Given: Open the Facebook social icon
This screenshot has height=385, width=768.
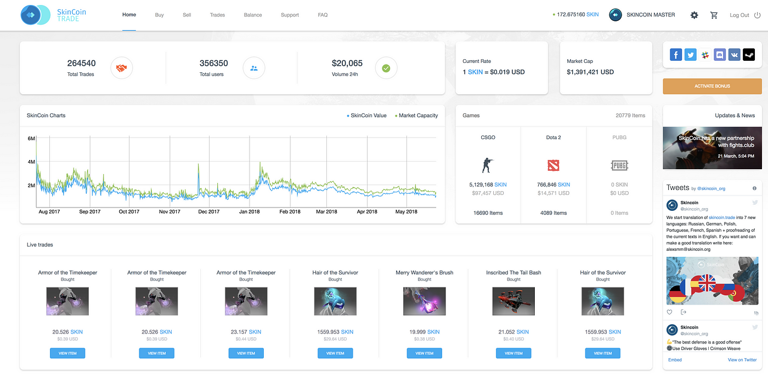Looking at the screenshot, I should tap(676, 55).
